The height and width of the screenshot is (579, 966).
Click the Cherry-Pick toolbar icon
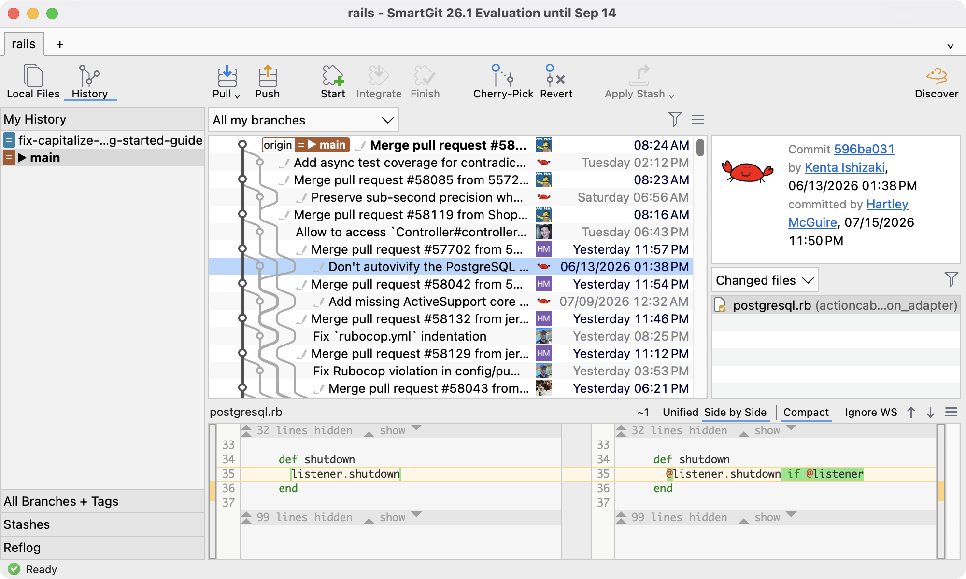click(x=502, y=76)
